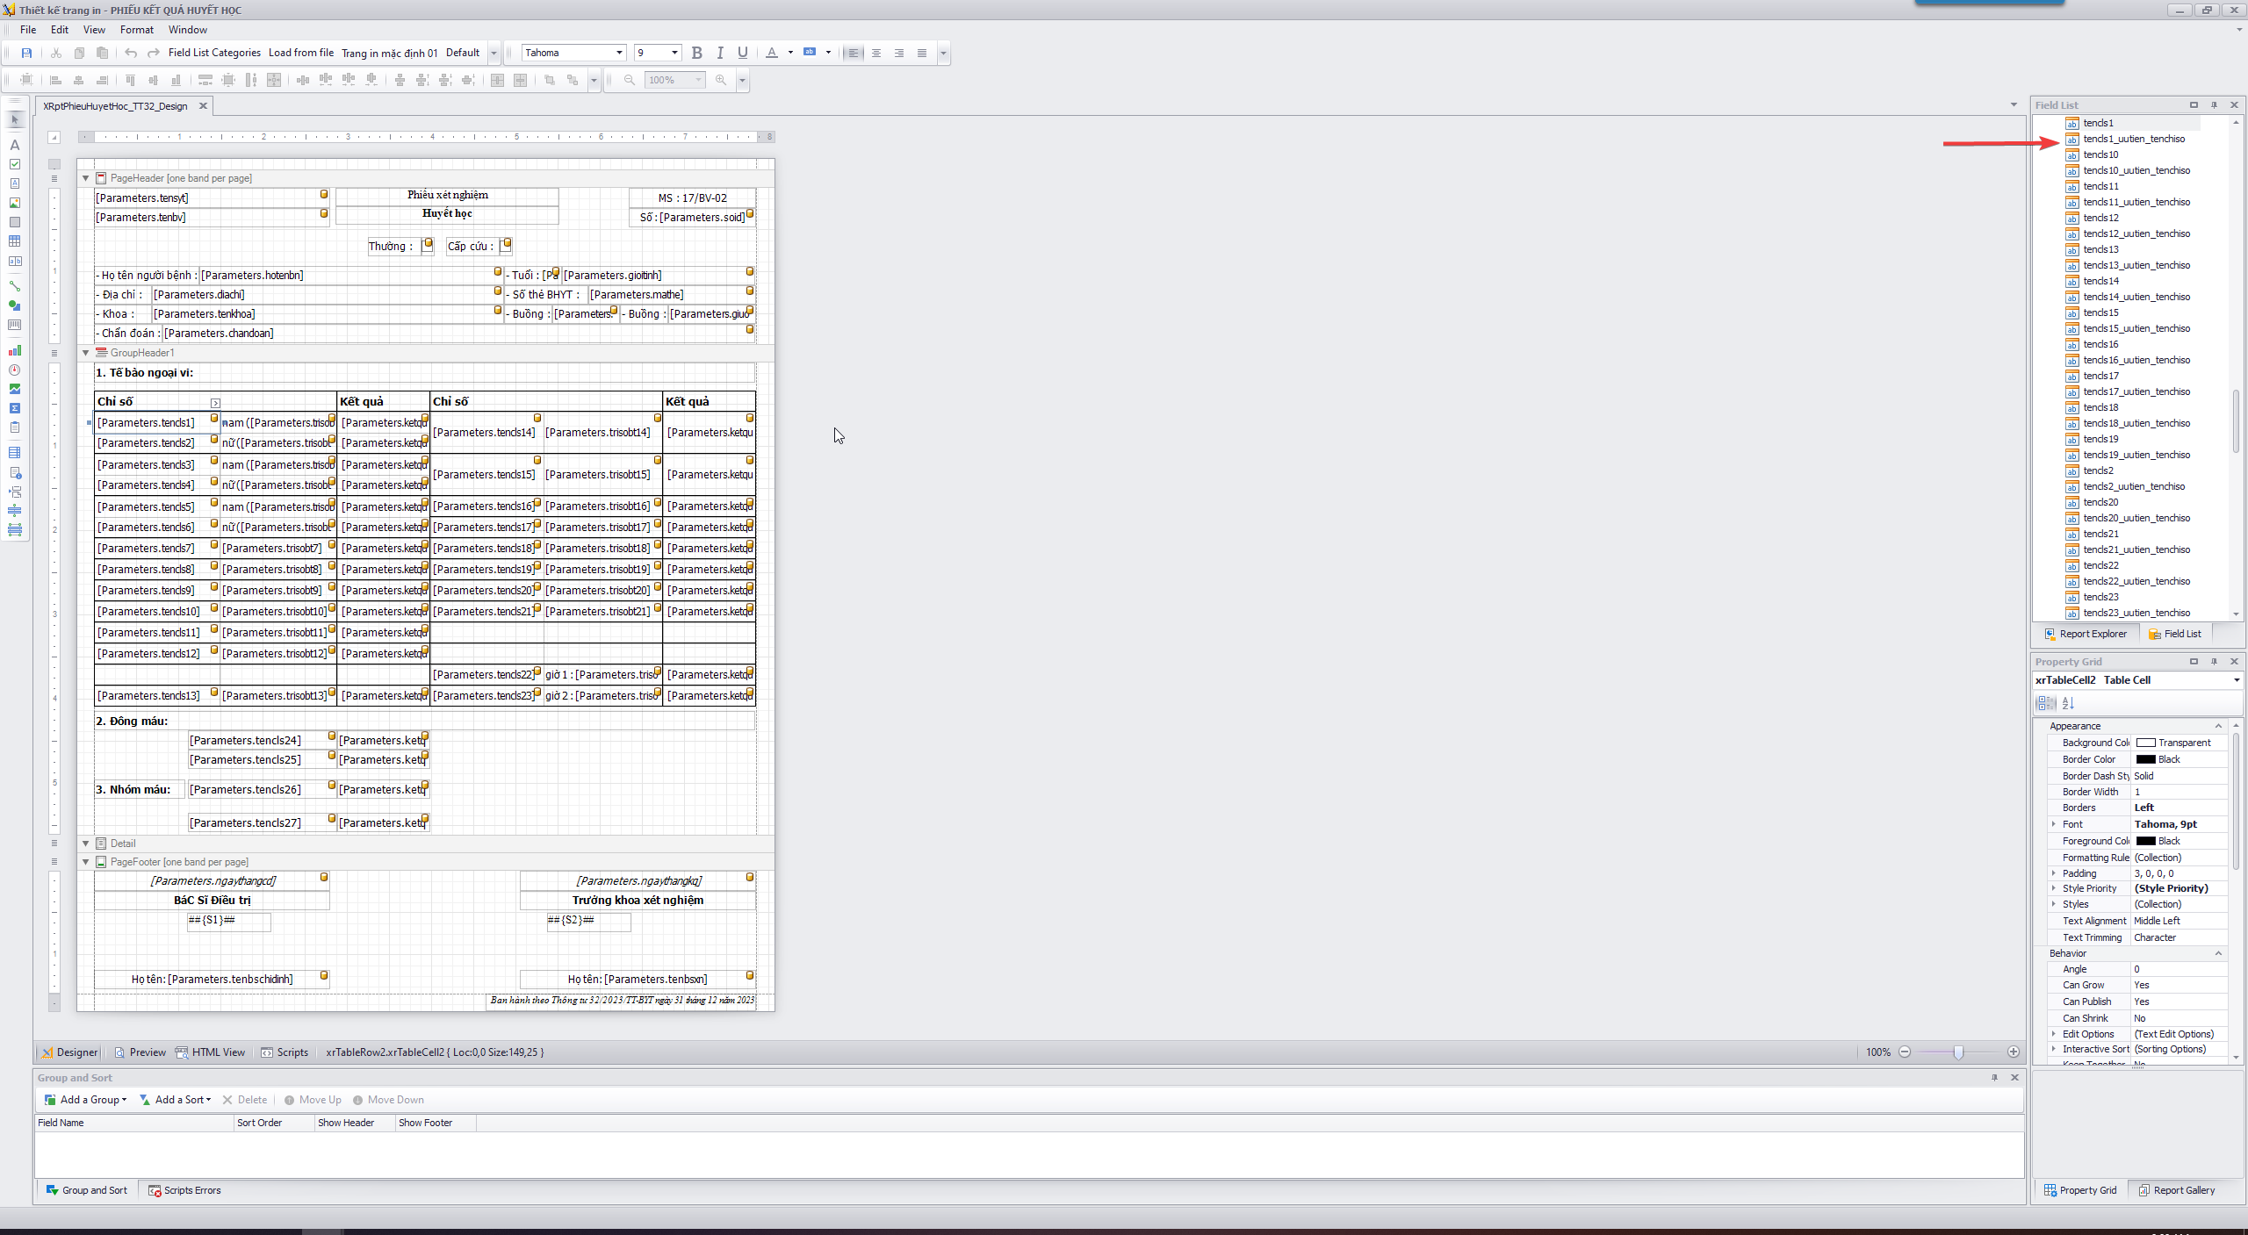
Task: Open the Format menu
Action: [x=136, y=30]
